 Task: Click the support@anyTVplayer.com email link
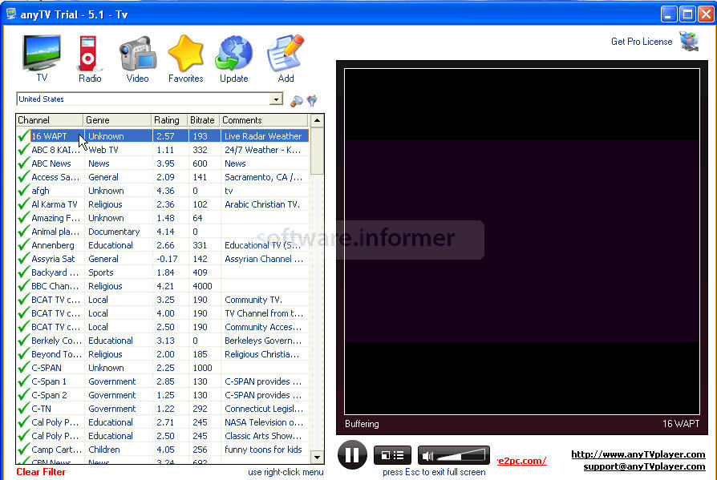(x=644, y=466)
